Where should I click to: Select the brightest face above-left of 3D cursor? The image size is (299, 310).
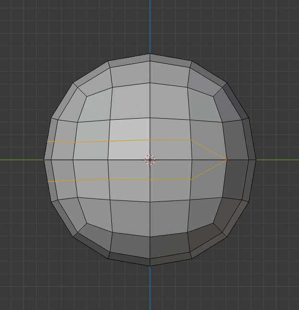129,139
